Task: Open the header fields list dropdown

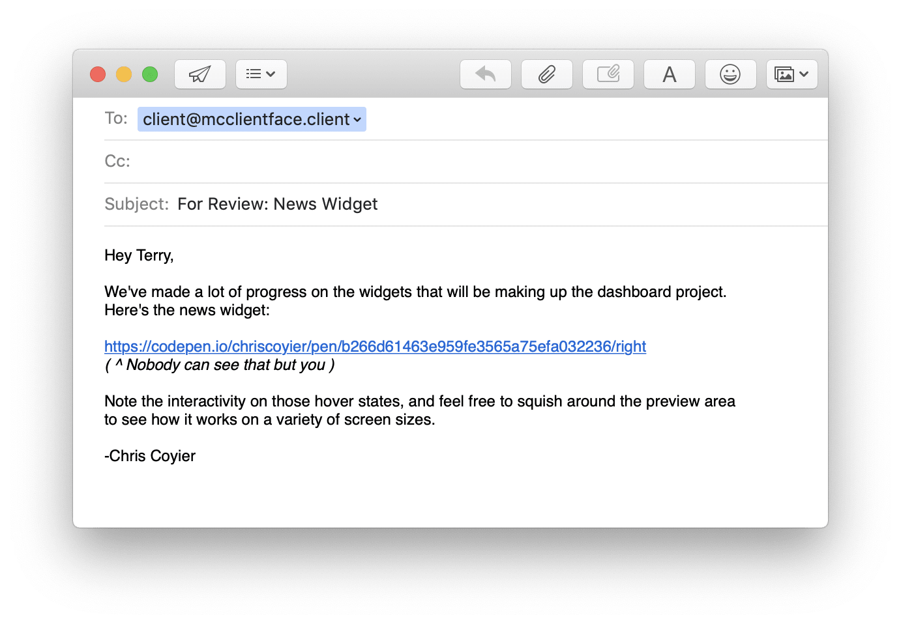Action: (x=261, y=74)
